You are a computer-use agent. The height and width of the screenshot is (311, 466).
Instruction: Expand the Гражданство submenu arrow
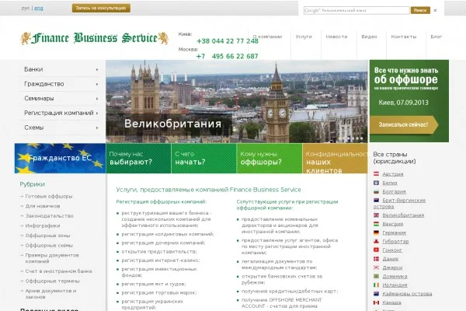click(x=97, y=84)
